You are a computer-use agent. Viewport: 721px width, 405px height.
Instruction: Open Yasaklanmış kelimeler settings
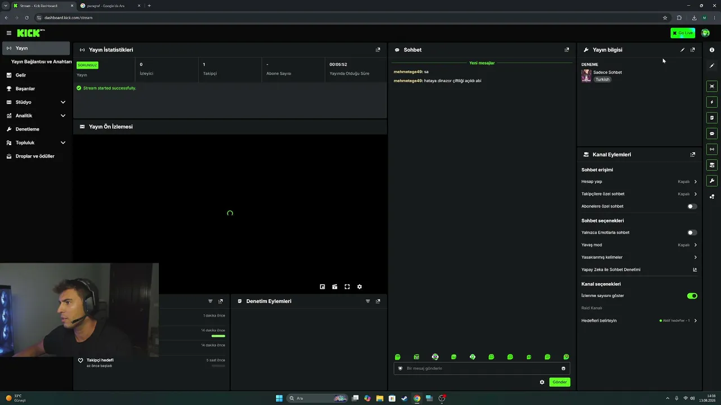[x=639, y=257]
